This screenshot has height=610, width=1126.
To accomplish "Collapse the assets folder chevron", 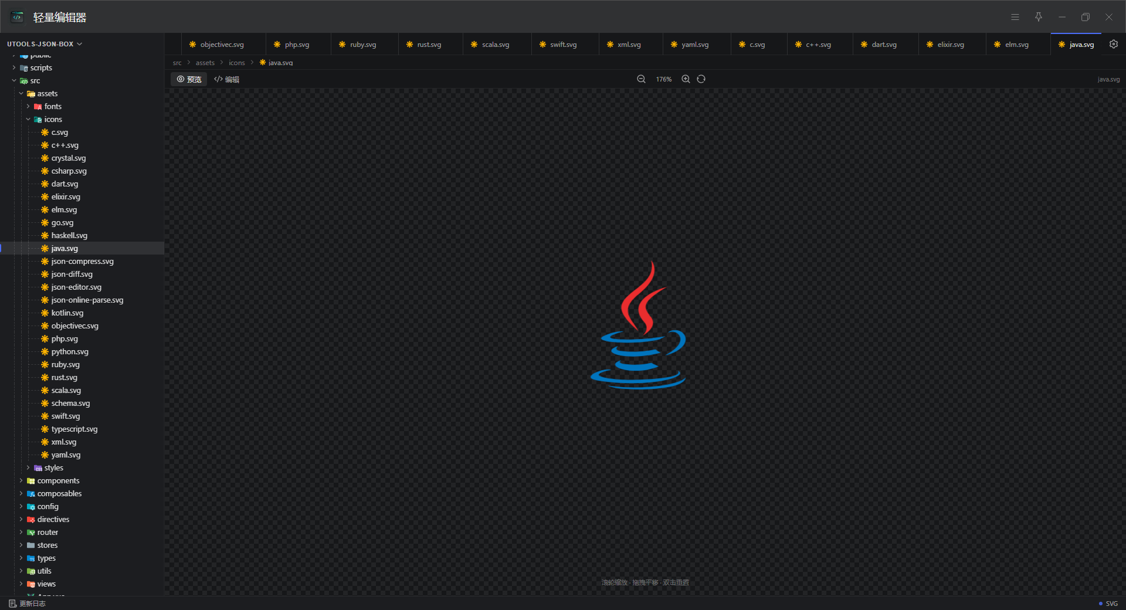I will pyautogui.click(x=21, y=94).
